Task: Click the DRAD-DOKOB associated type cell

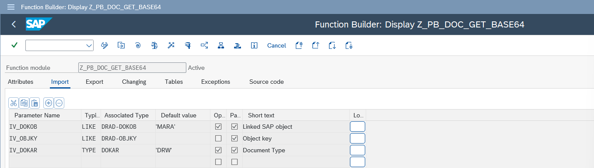Action: tap(128, 127)
